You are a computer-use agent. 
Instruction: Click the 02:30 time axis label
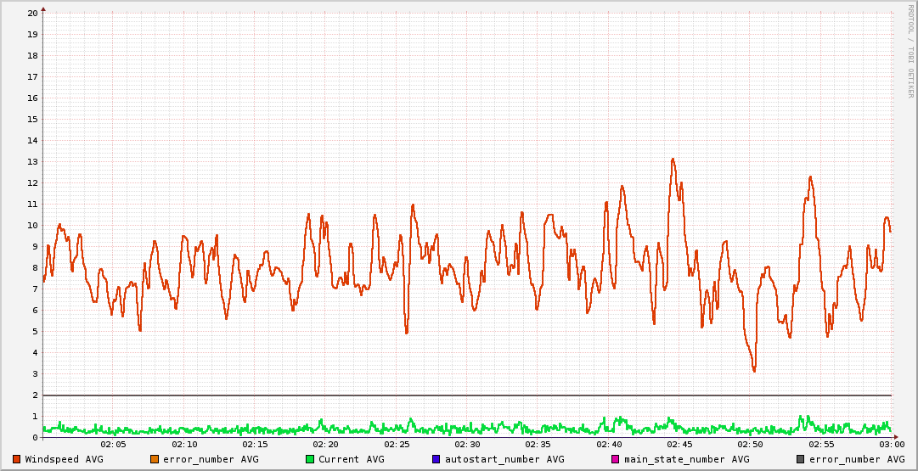click(x=467, y=444)
